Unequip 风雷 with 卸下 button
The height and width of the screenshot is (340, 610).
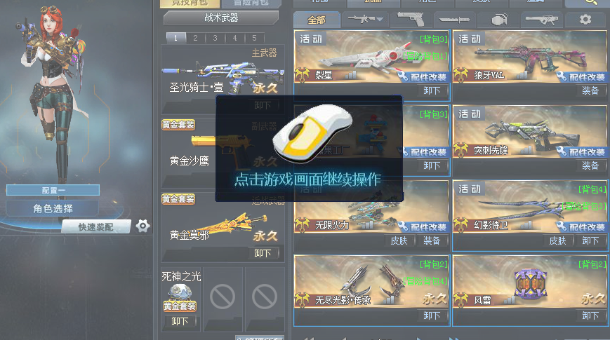click(x=590, y=315)
